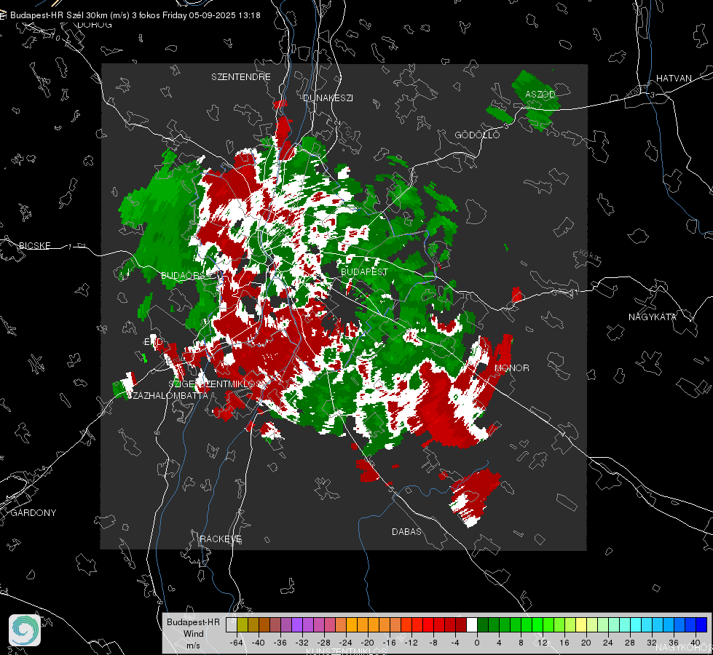Click the SZÁZHALOMBATTA city label
This screenshot has height=655, width=713.
168,395
